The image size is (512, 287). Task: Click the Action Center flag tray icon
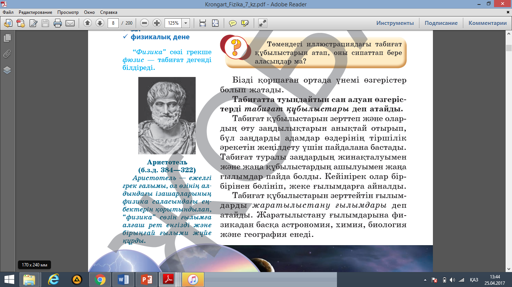click(435, 280)
